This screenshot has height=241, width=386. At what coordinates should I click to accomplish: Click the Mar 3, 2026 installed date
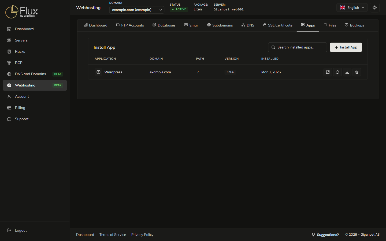tap(271, 72)
